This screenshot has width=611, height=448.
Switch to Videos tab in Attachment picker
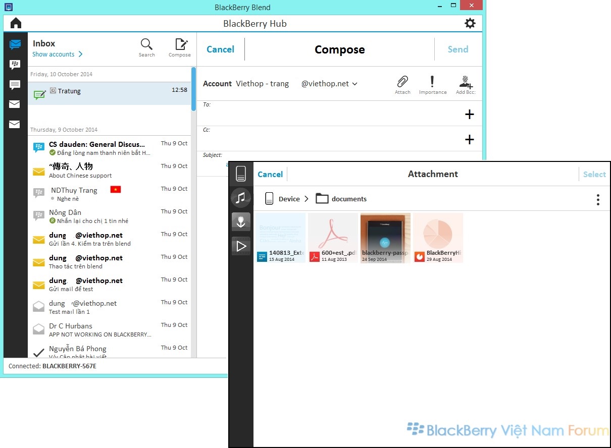[x=241, y=246]
